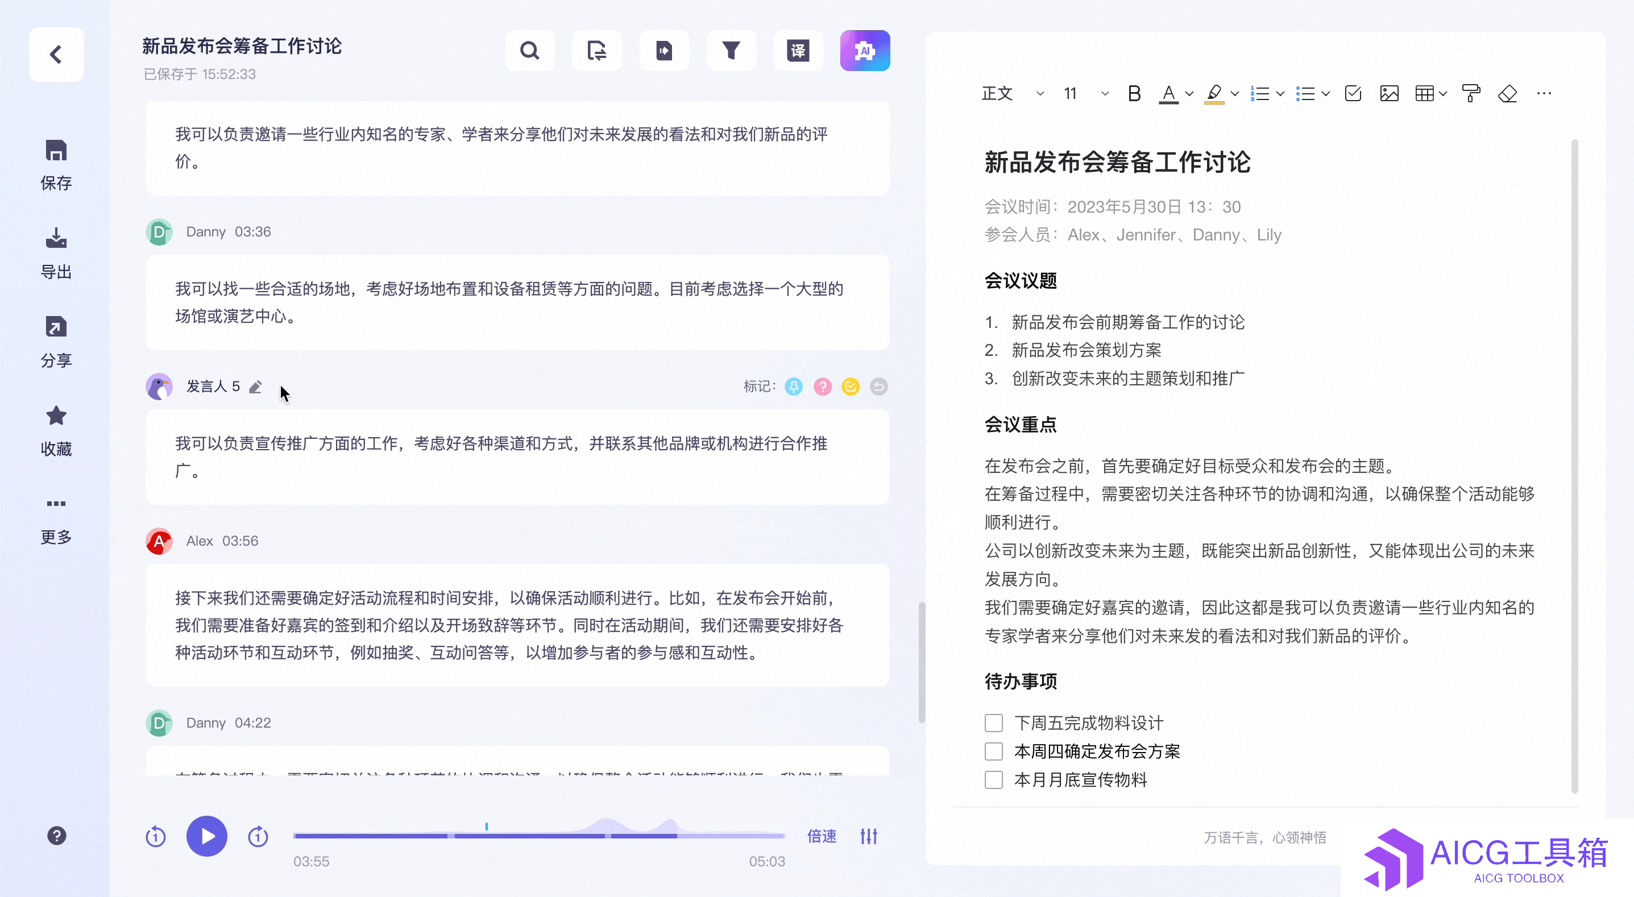Mark the segment with blue important marker
The width and height of the screenshot is (1634, 897).
tap(794, 387)
